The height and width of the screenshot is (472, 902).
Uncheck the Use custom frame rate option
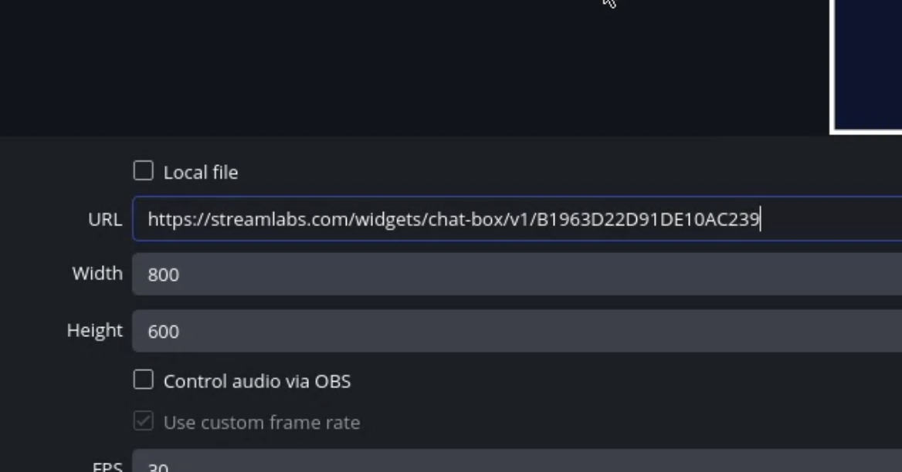point(143,420)
